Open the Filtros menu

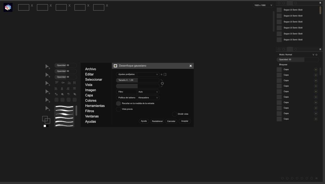(x=90, y=111)
